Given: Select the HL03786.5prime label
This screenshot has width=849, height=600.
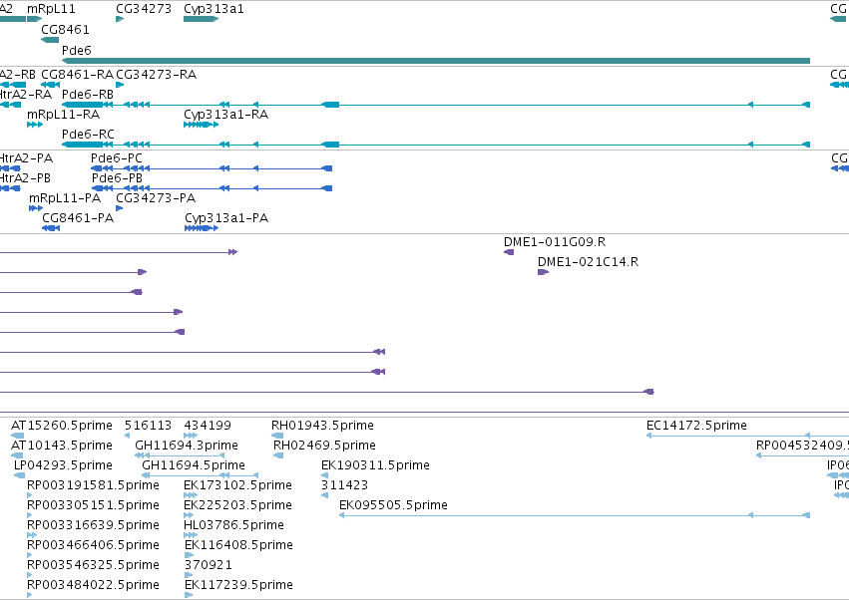Looking at the screenshot, I should 233,525.
